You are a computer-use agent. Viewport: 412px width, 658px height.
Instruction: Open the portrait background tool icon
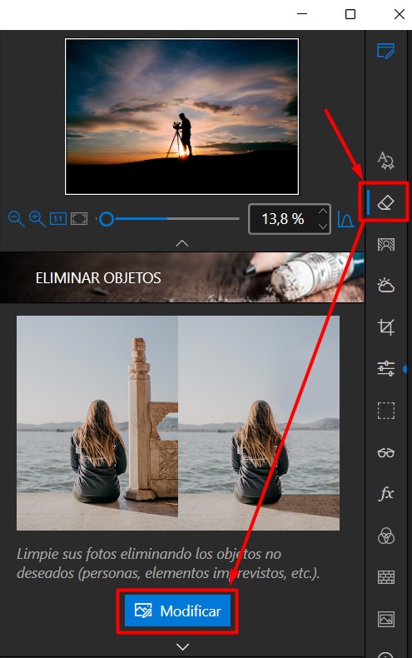386,244
